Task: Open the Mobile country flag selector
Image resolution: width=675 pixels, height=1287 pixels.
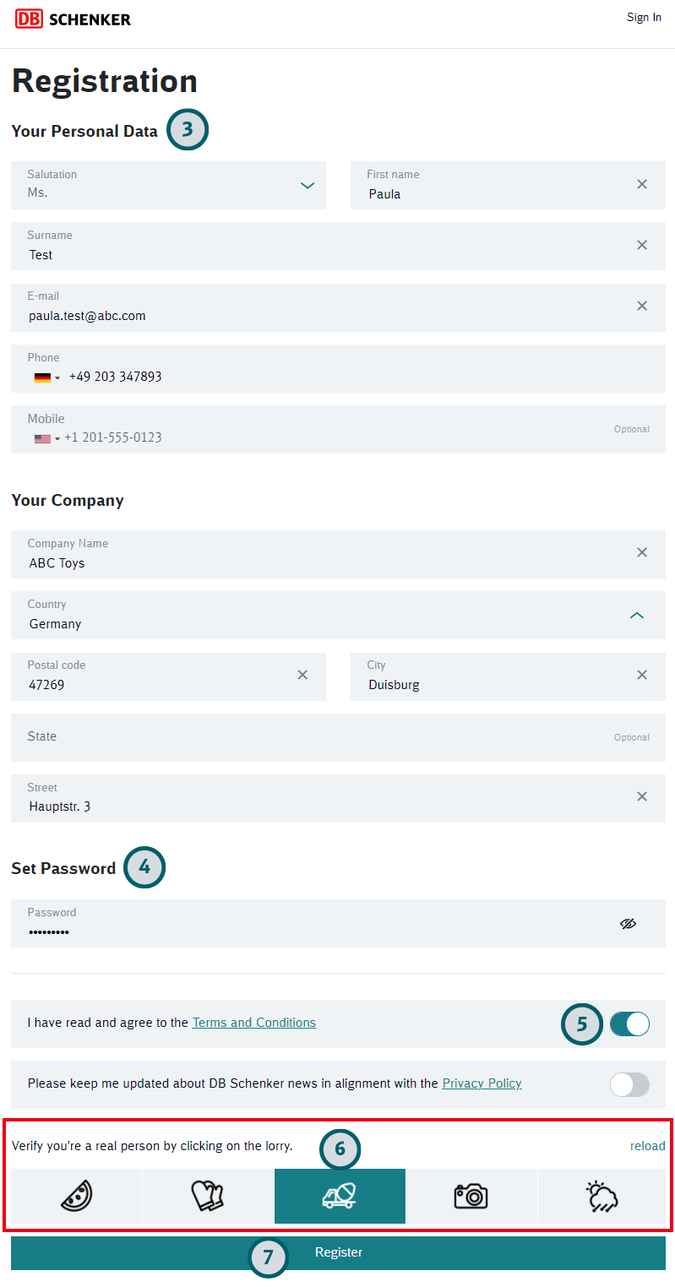Action: 46,438
